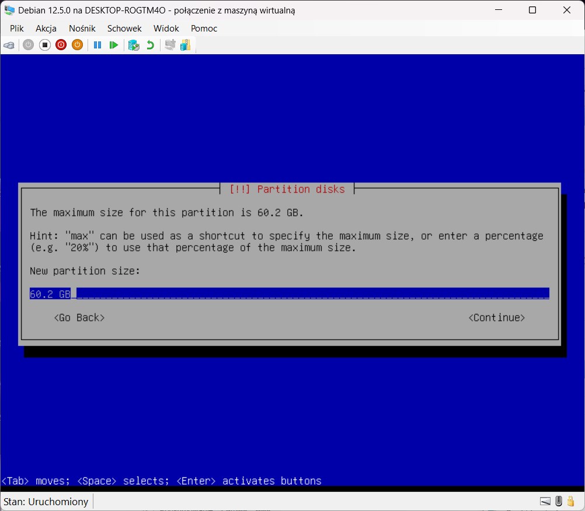The height and width of the screenshot is (511, 585).
Task: Click the greyed enhanced session icon
Action: pyautogui.click(x=170, y=45)
